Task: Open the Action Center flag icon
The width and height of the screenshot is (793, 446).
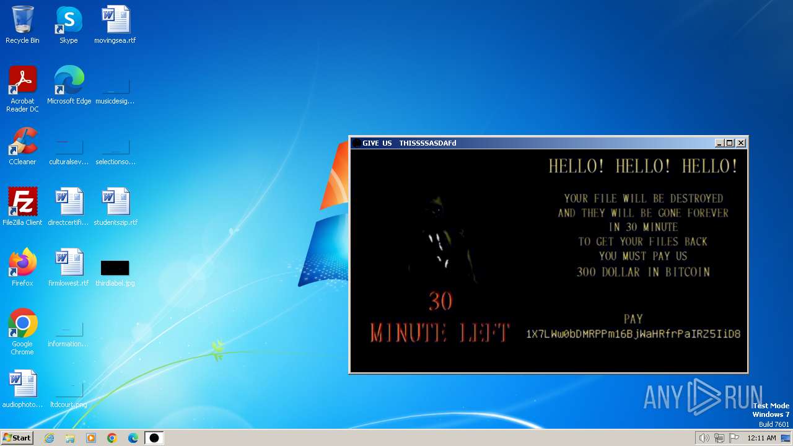Action: pos(734,438)
